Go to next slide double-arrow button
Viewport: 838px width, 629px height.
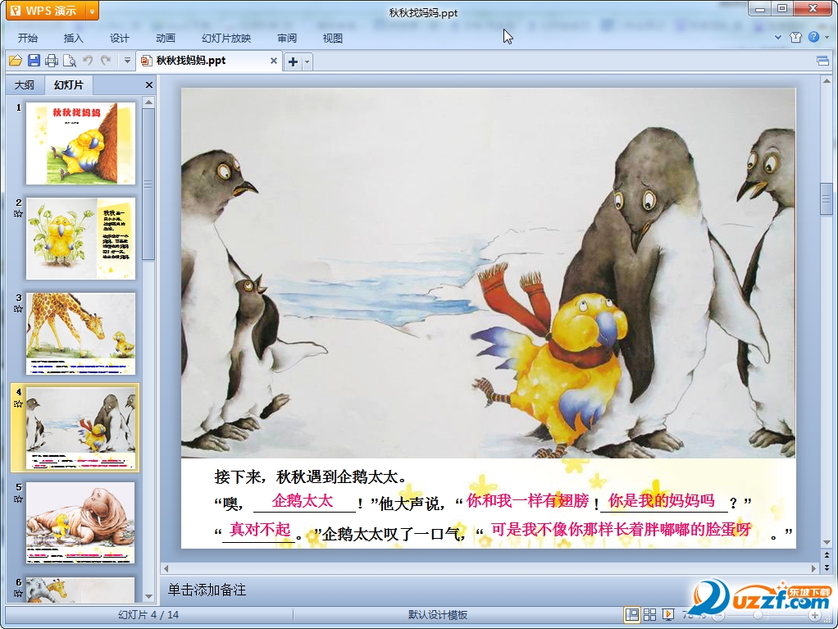pyautogui.click(x=827, y=567)
